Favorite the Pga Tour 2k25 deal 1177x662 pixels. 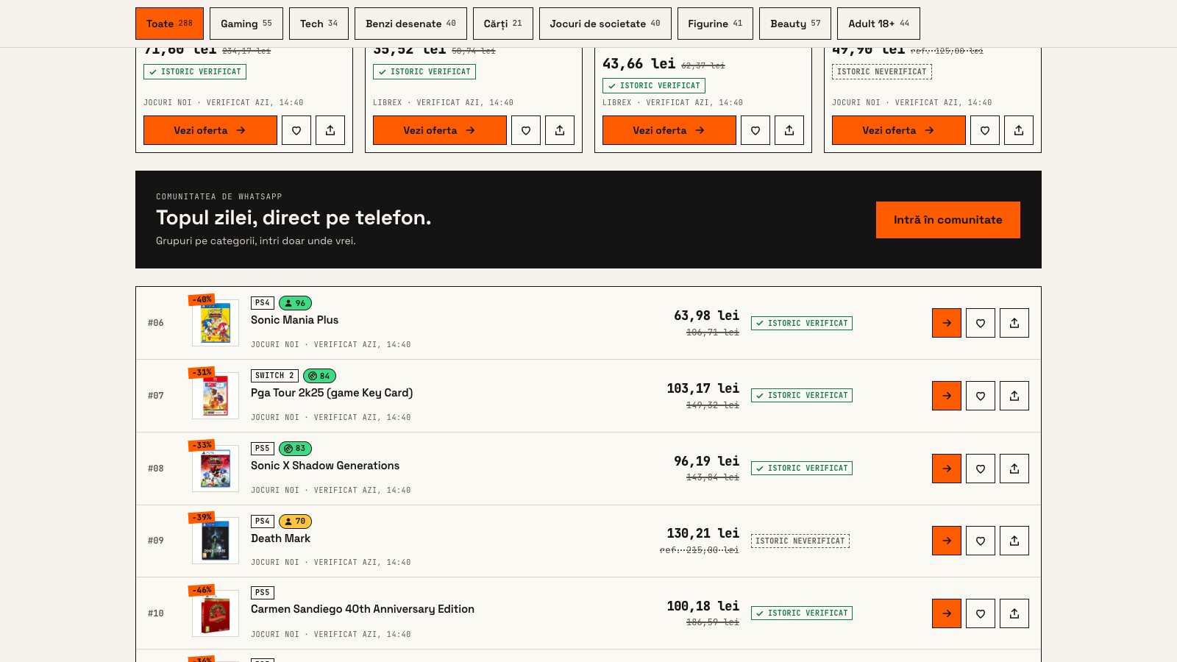point(981,396)
